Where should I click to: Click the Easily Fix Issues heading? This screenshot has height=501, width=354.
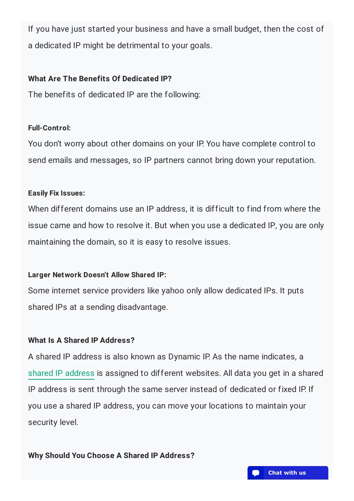pos(56,193)
